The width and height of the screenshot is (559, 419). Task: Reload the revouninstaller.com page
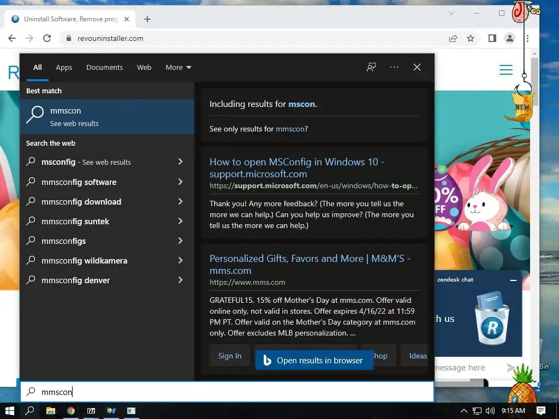tap(47, 38)
